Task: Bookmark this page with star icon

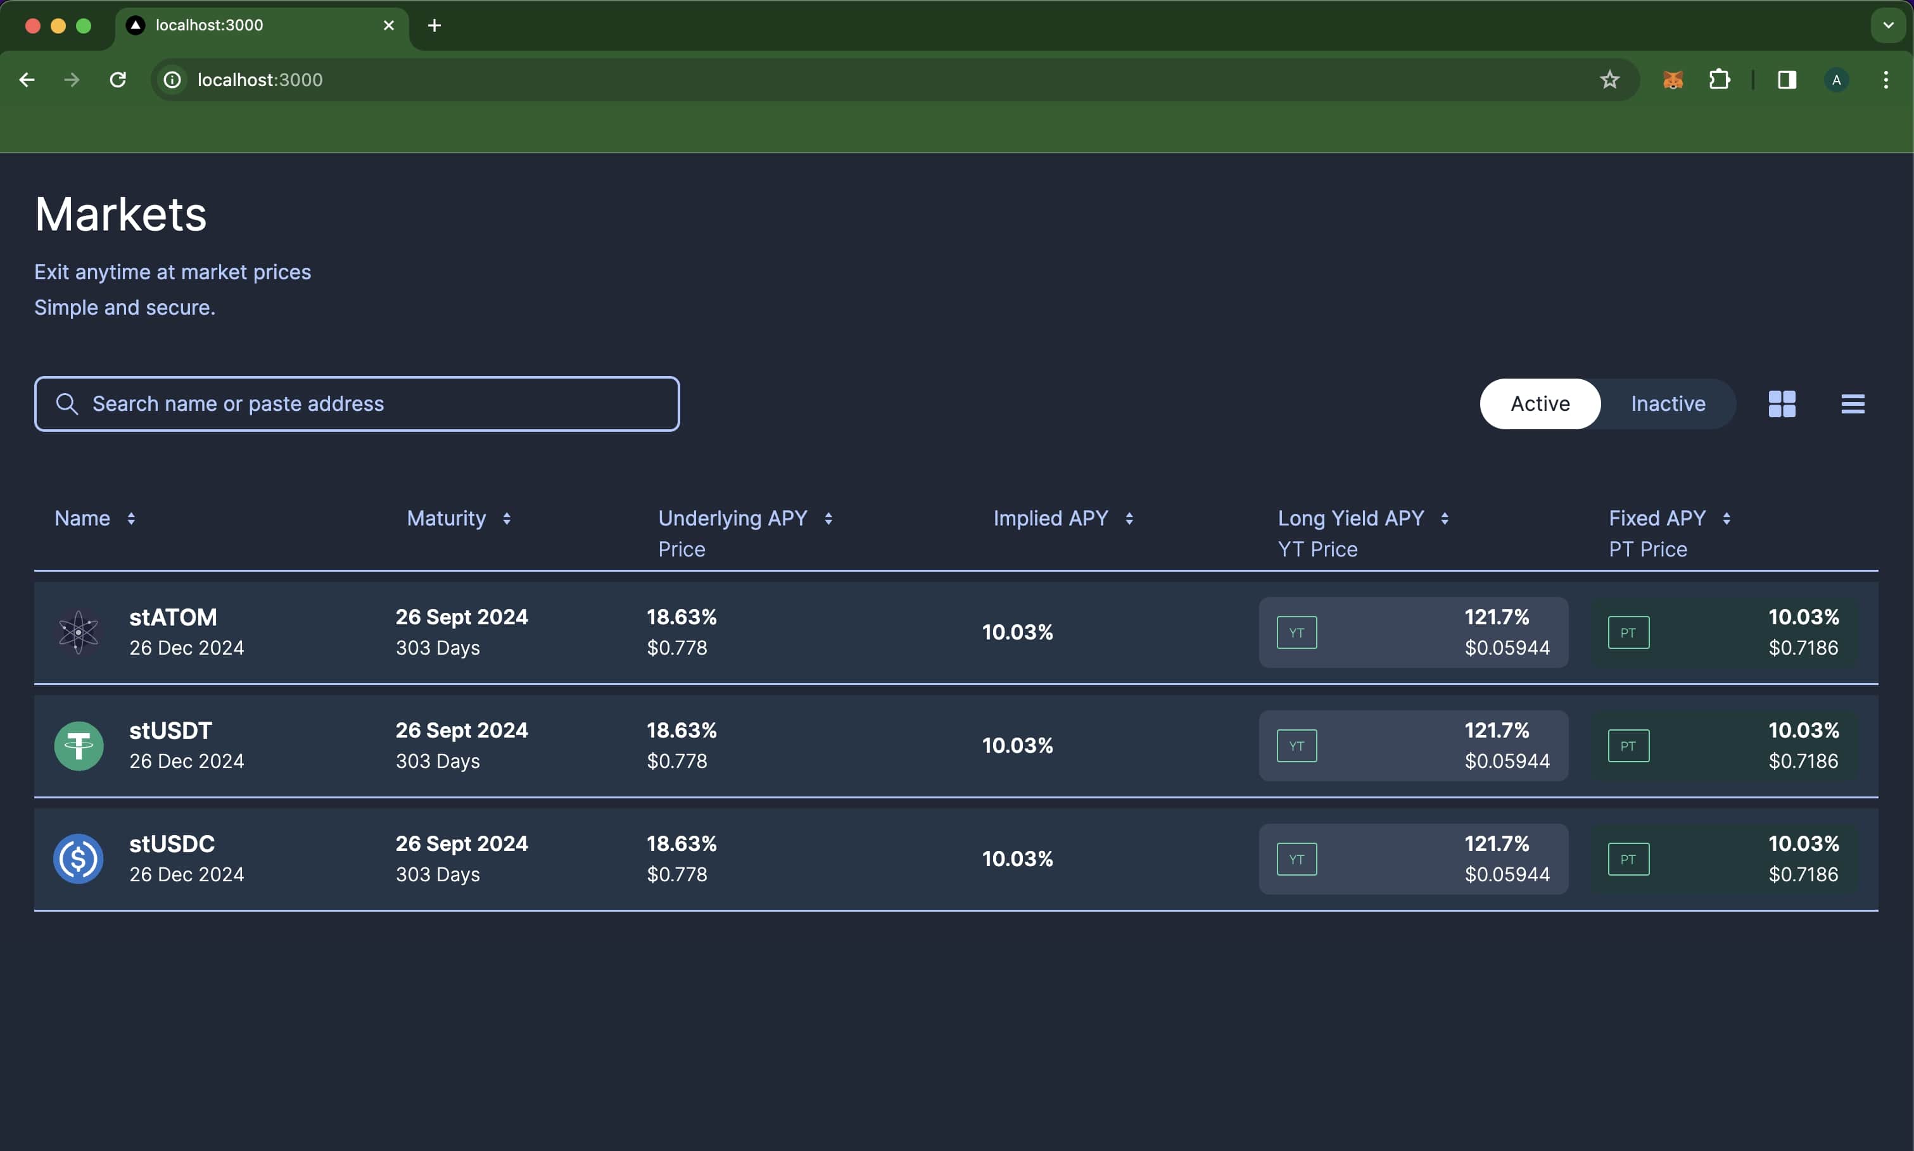Action: click(1609, 80)
